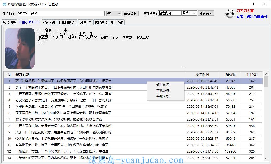Minimize the 哔哩哔哩视频下载器 window
This screenshot has height=164, width=271.
point(240,4)
